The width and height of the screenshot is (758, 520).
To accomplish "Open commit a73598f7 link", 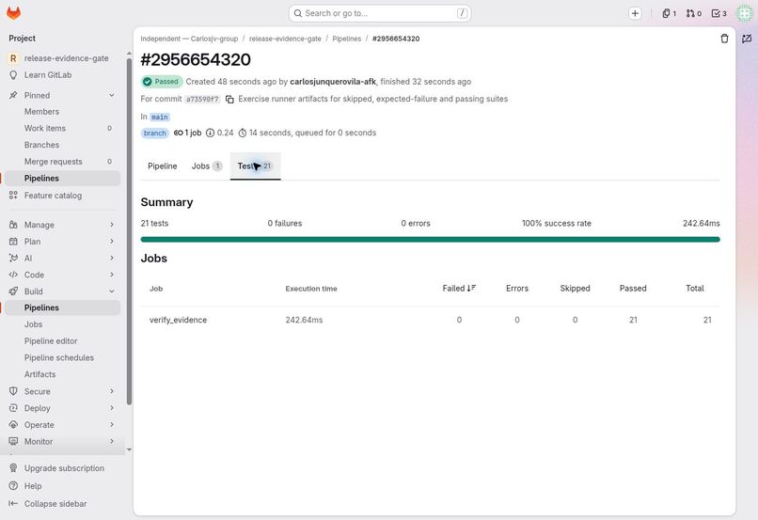I will point(202,99).
